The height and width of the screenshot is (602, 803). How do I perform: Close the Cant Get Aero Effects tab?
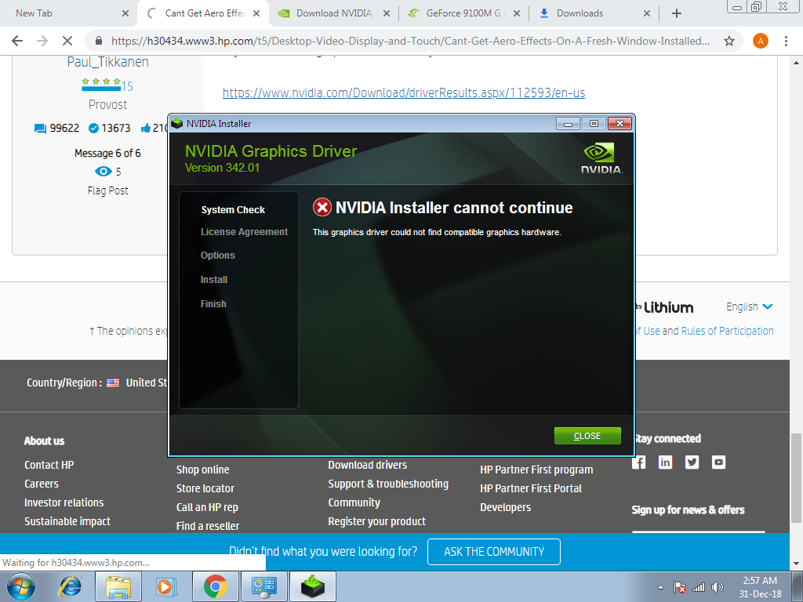[256, 13]
